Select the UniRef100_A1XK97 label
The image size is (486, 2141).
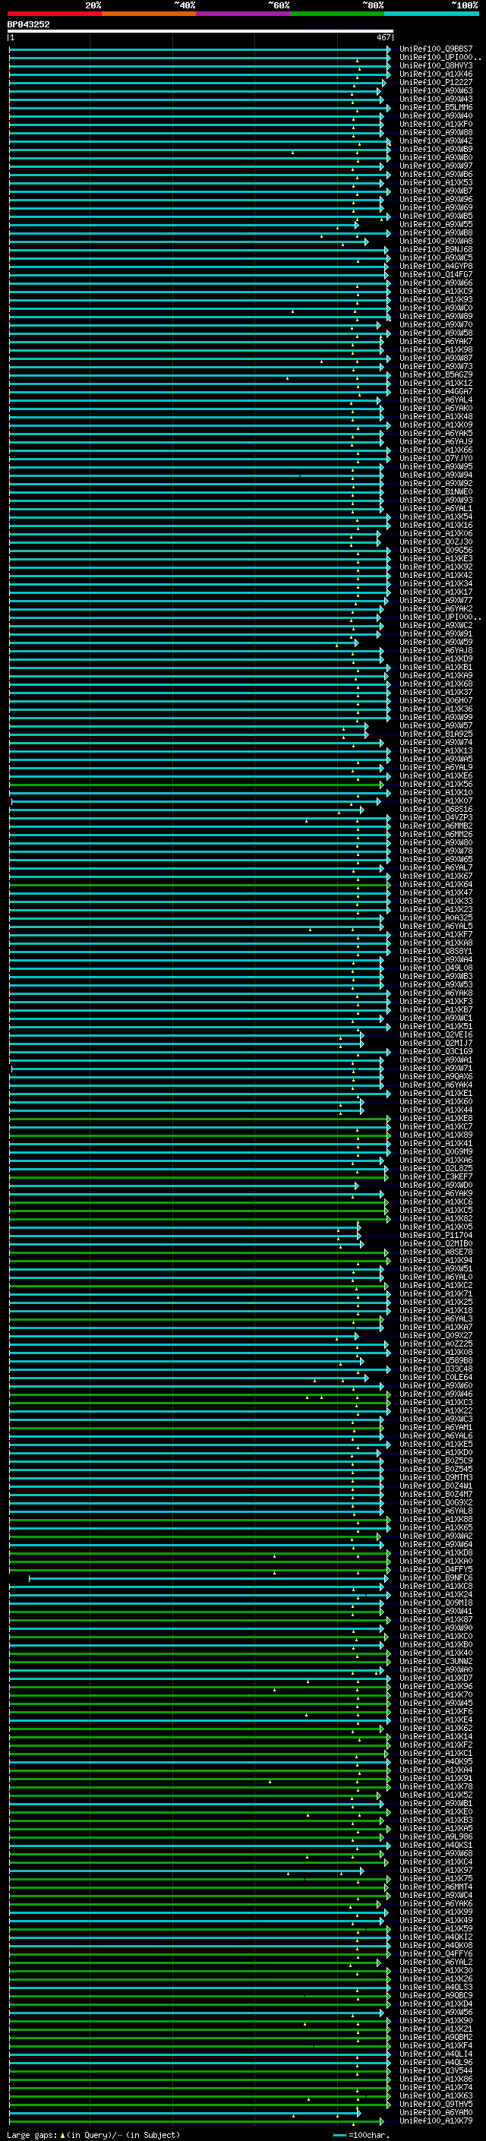coord(436,1870)
